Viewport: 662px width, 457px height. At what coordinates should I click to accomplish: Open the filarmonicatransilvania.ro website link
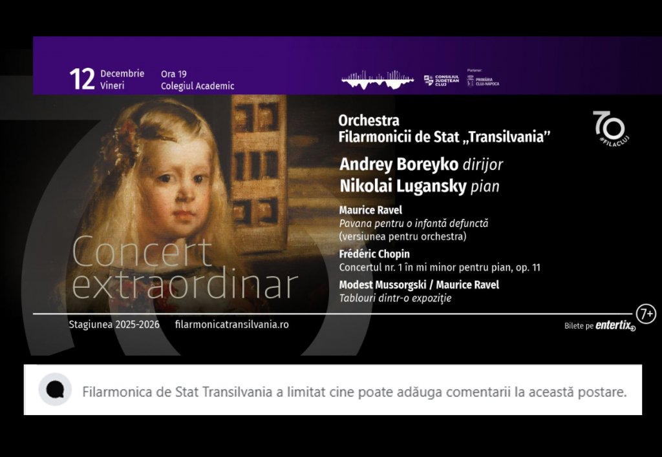[x=231, y=324]
